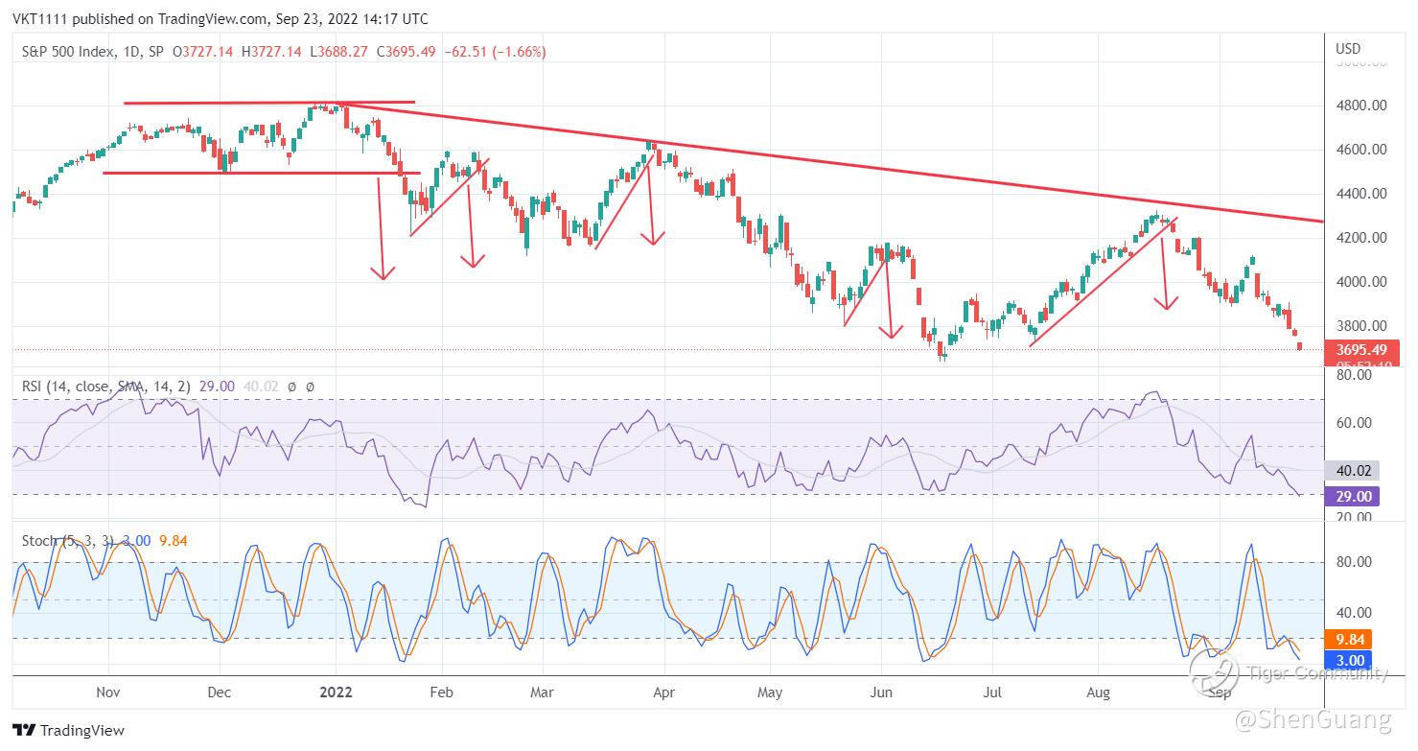Click the Dec label on the time axis

tap(219, 692)
